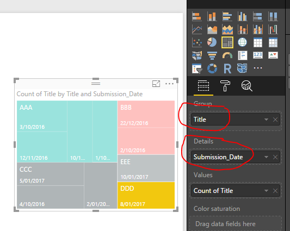Choose the Stacked area chart visual
Viewport: 290px width, 231px height.
[x=227, y=29]
